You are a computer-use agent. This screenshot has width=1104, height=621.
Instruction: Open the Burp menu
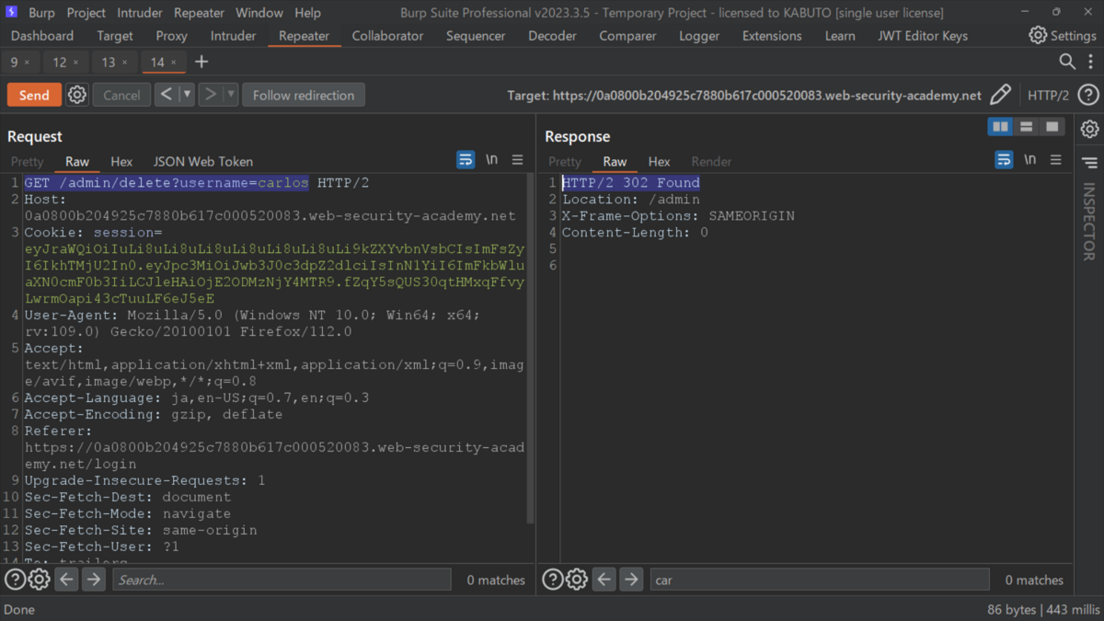41,13
